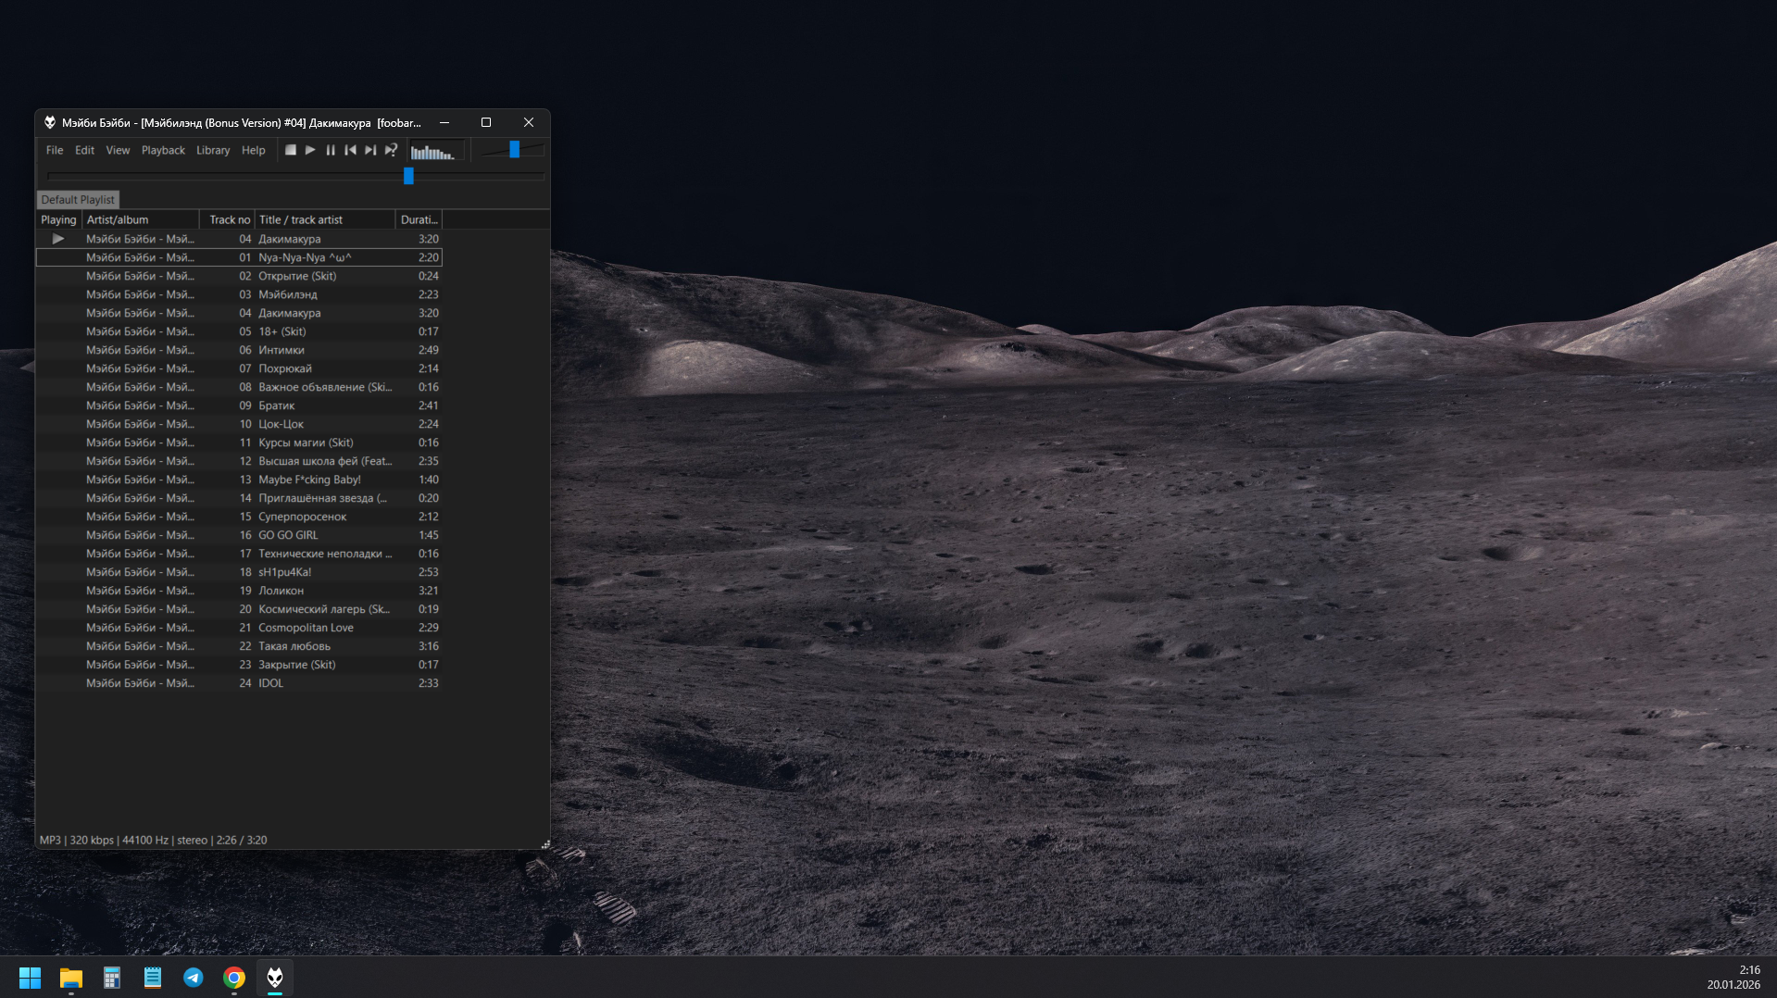
Task: Open Telegram from the taskbar
Action: [x=194, y=978]
